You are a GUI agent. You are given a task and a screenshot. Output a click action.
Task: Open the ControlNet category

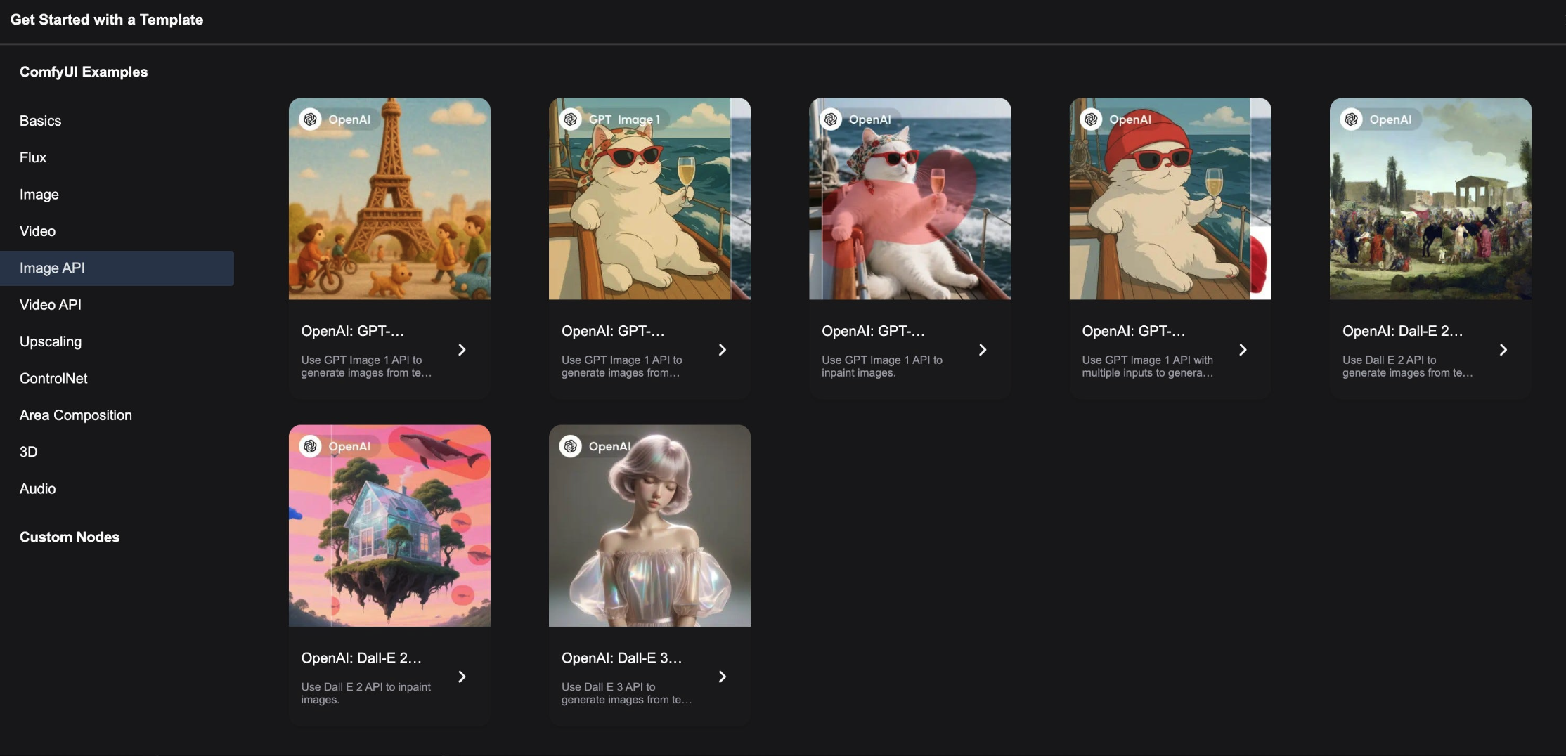[117, 379]
